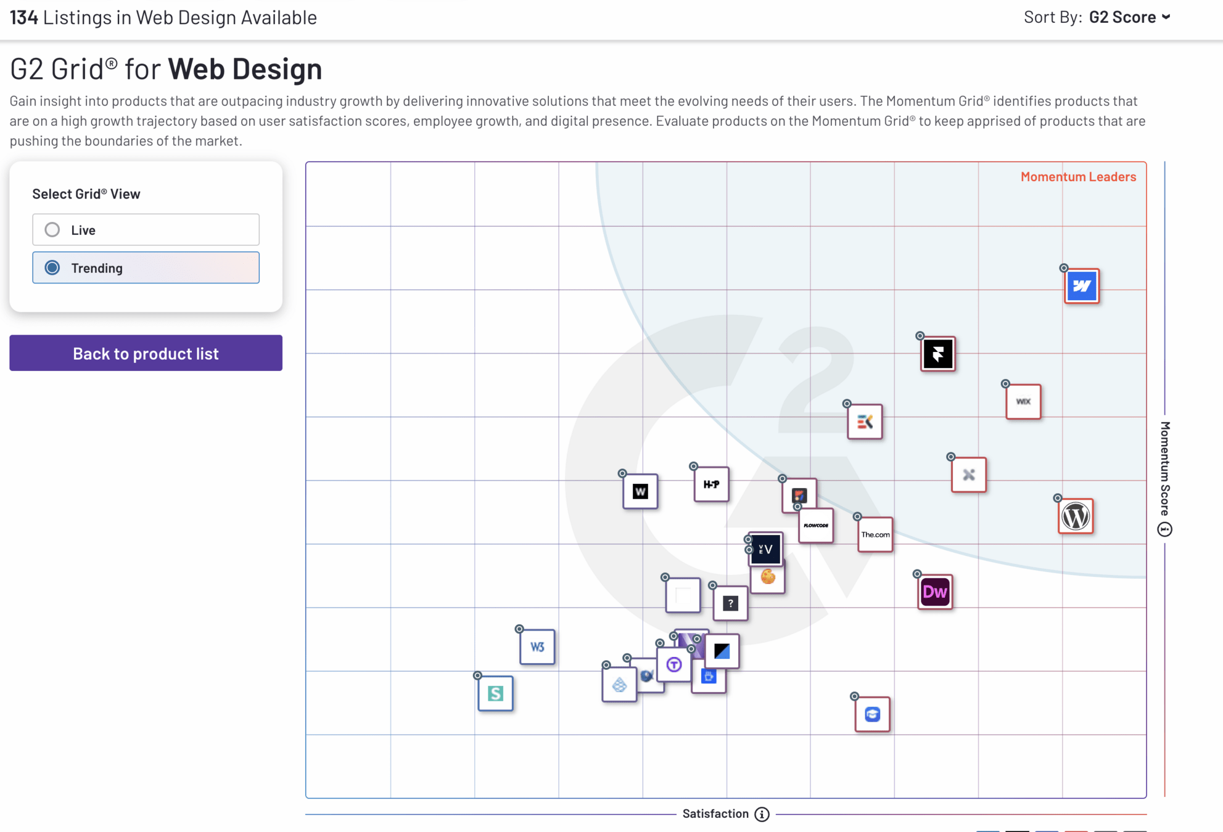Click the Flowcode logo tile
The image size is (1223, 832).
pyautogui.click(x=816, y=526)
